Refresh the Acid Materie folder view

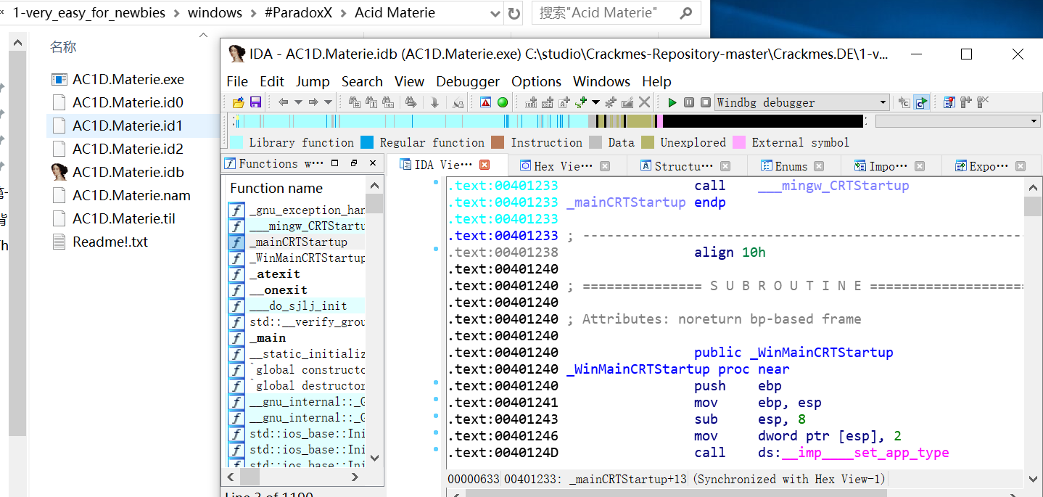(514, 12)
